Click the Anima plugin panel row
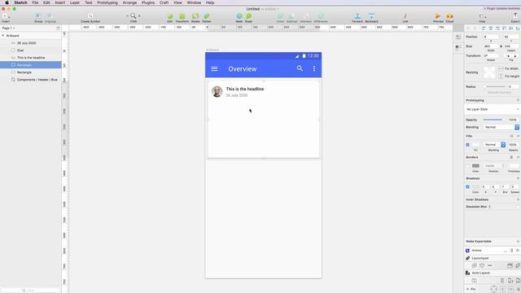Viewport: 521px width, 293px height. (493, 250)
